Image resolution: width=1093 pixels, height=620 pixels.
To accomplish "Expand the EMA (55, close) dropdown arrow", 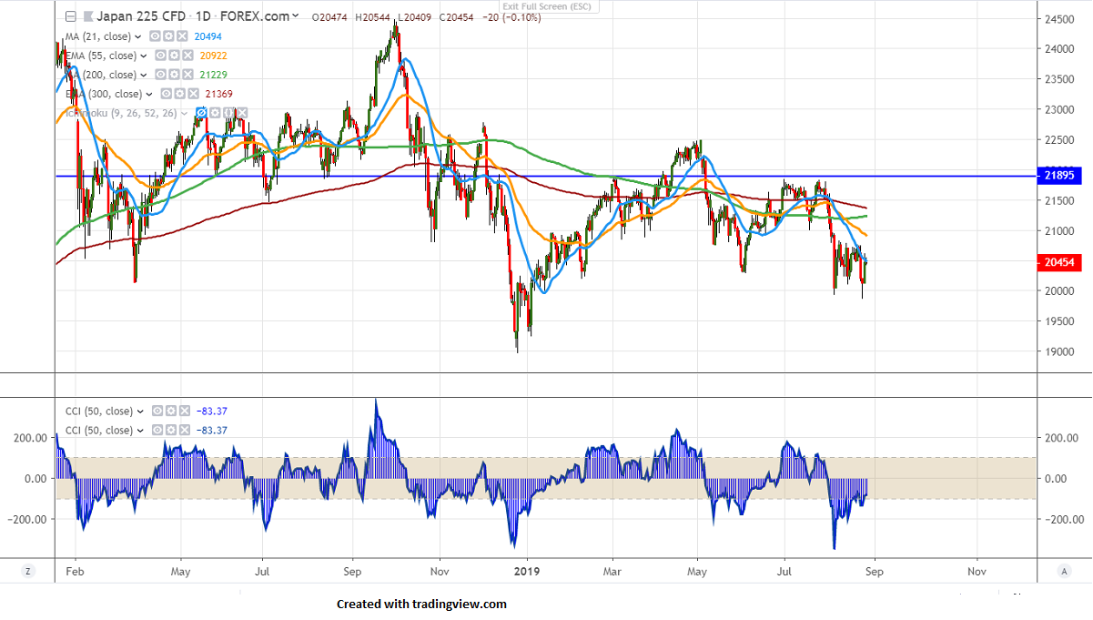I will 144,56.
